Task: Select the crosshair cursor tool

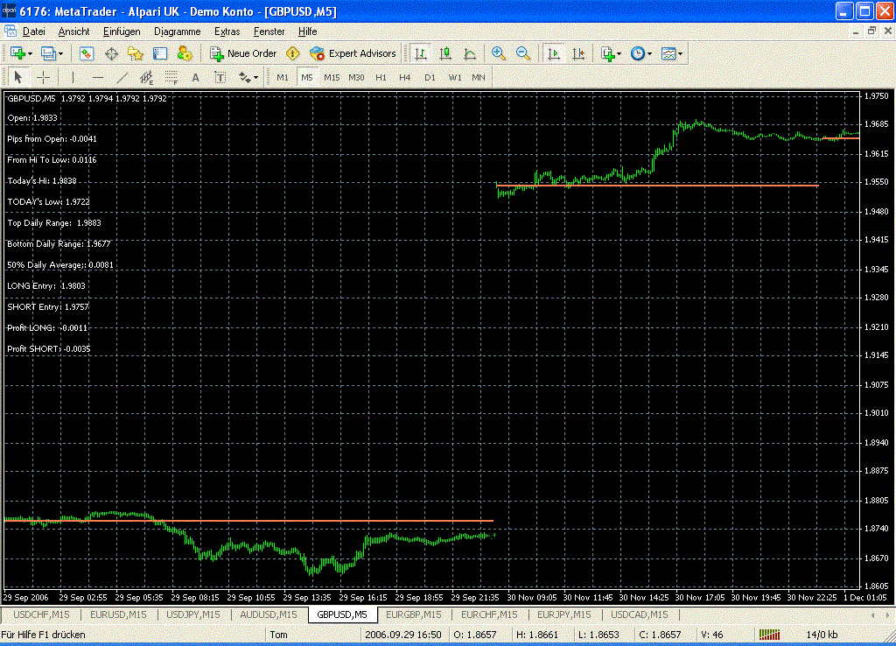Action: point(42,77)
